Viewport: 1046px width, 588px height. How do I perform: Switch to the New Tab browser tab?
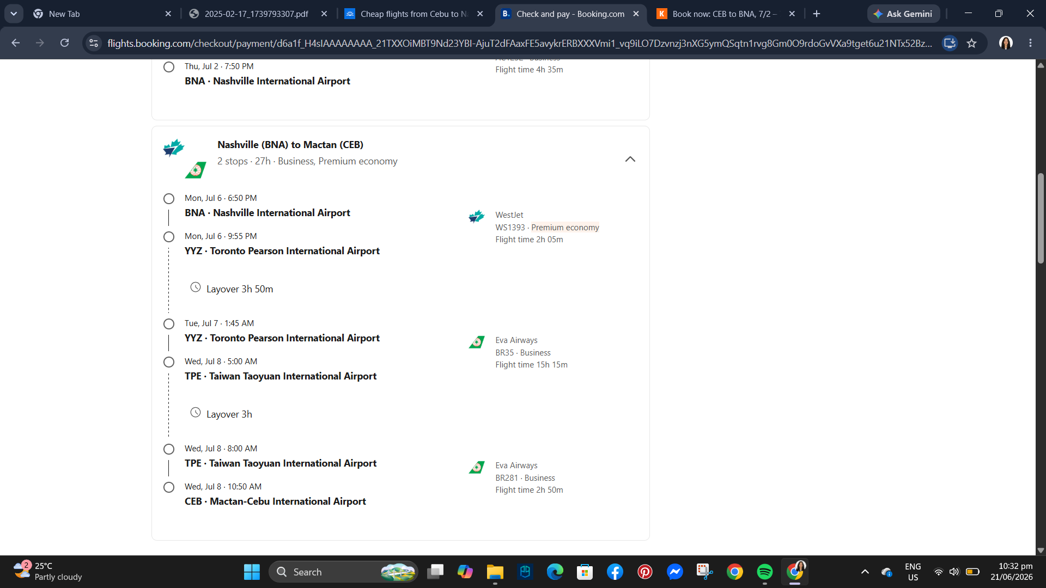103,14
